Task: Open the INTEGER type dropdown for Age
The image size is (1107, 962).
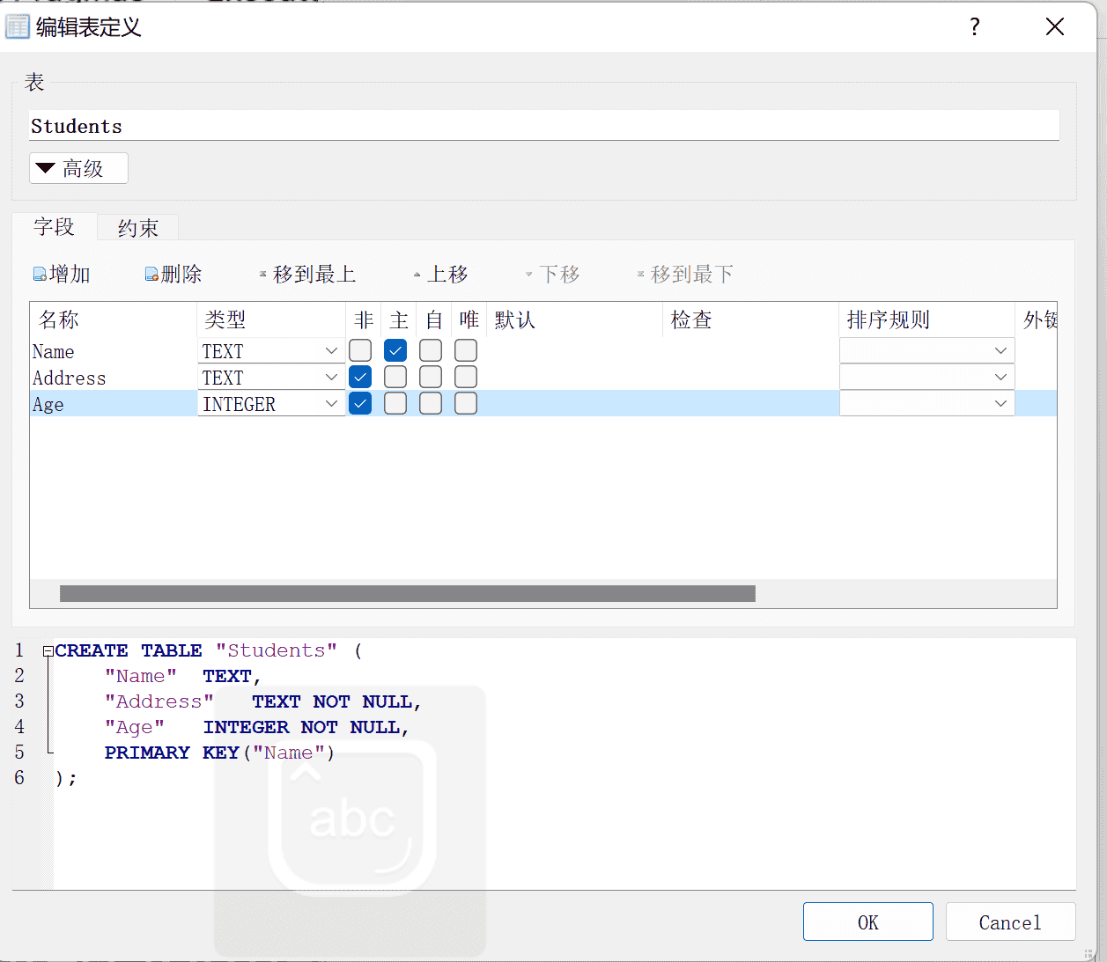Action: 332,403
